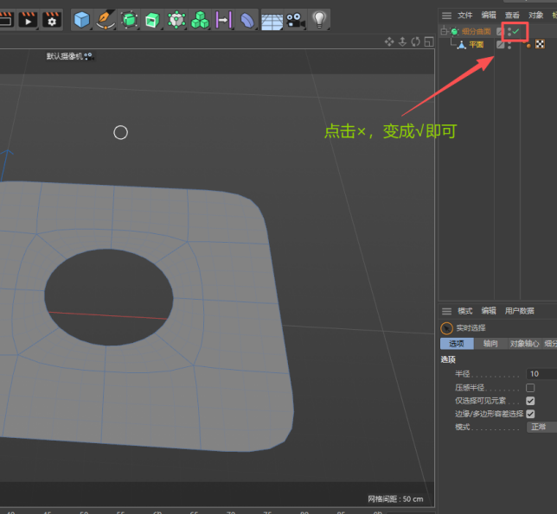Open 查看 menu in Object Manager
This screenshot has width=557, height=514.
point(512,16)
